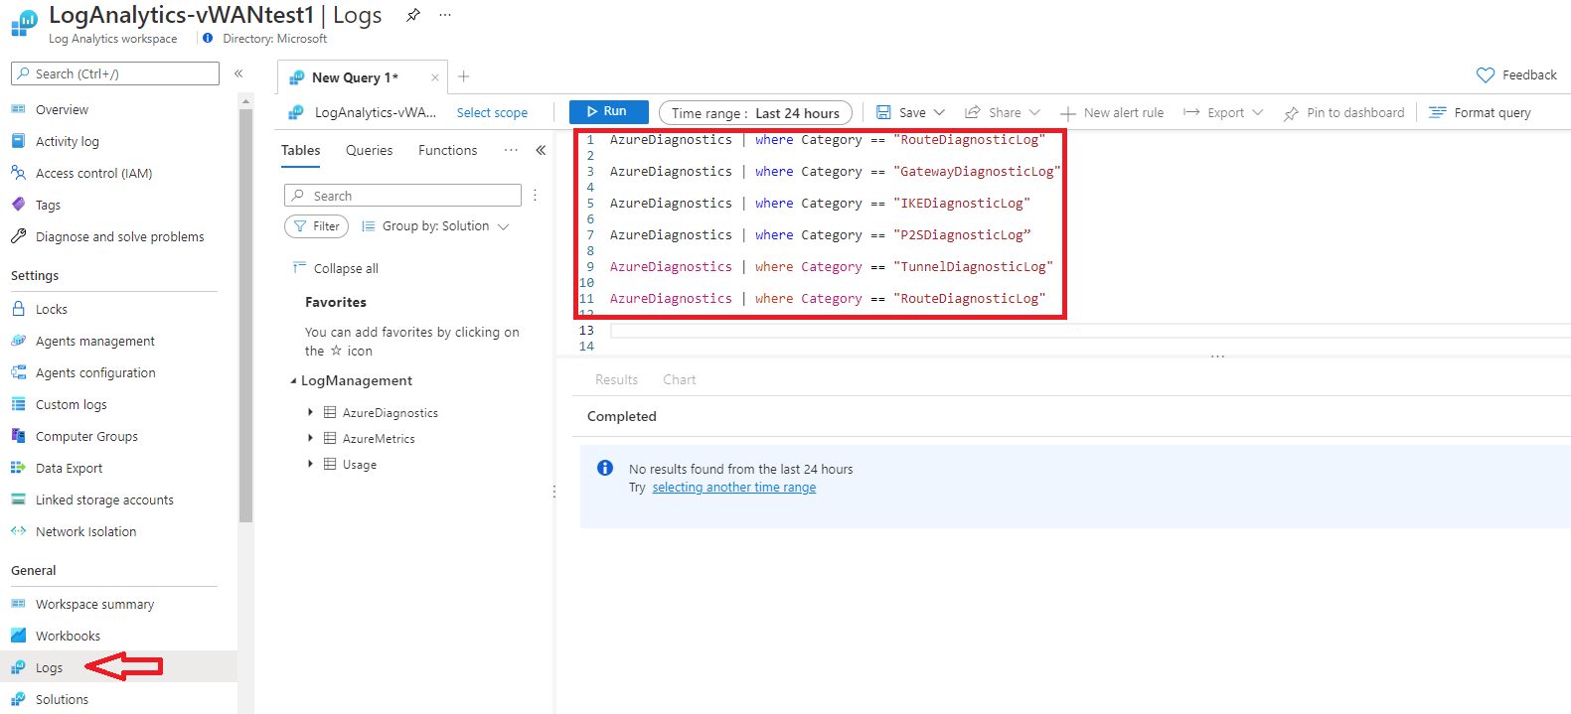Open Activity log from the sidebar
The height and width of the screenshot is (714, 1571).
pyautogui.click(x=68, y=141)
